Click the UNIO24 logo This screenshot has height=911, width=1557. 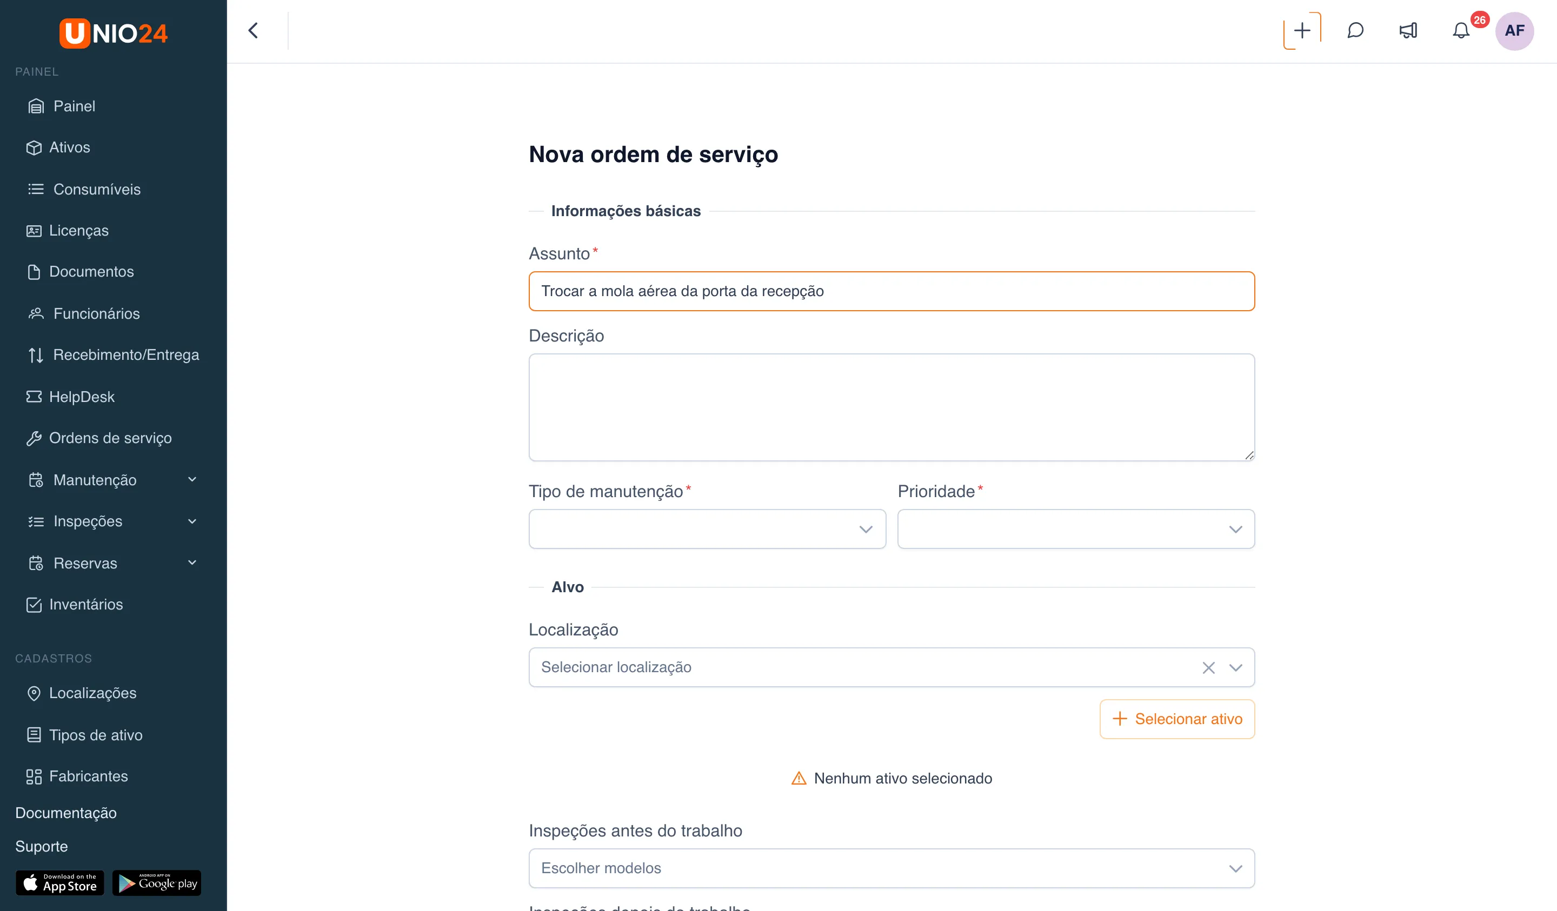(x=113, y=33)
